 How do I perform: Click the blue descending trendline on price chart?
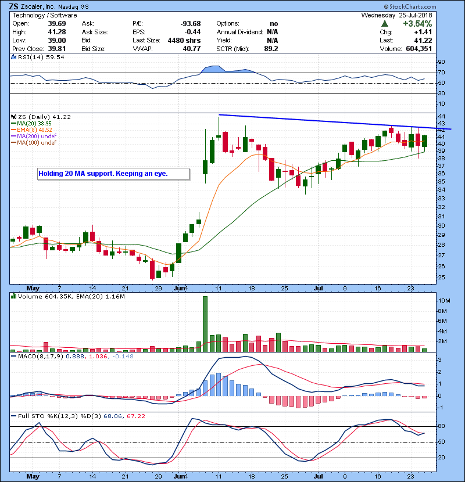click(x=335, y=122)
